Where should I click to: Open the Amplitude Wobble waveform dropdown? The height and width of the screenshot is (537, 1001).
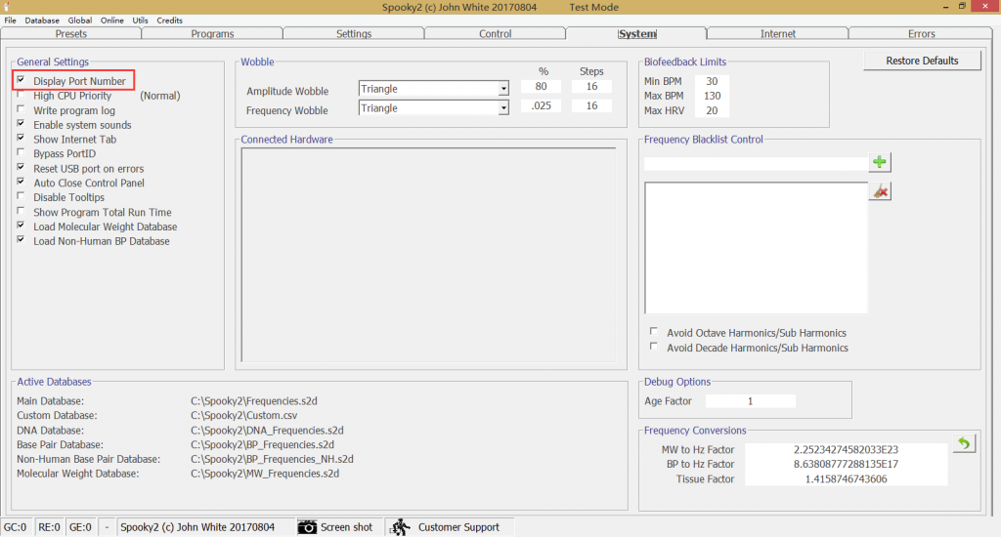coord(503,89)
